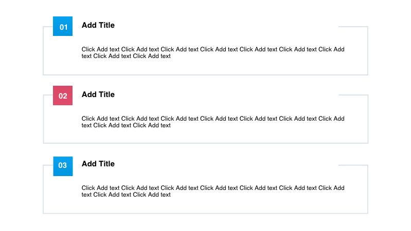
Task: Select the Add Title heading beside 03
Action: coord(98,164)
